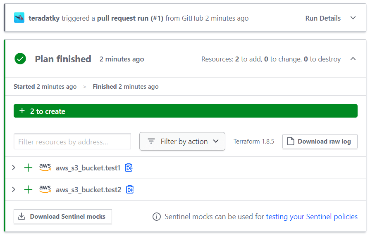Download Sentinel mocks

[x=63, y=216]
